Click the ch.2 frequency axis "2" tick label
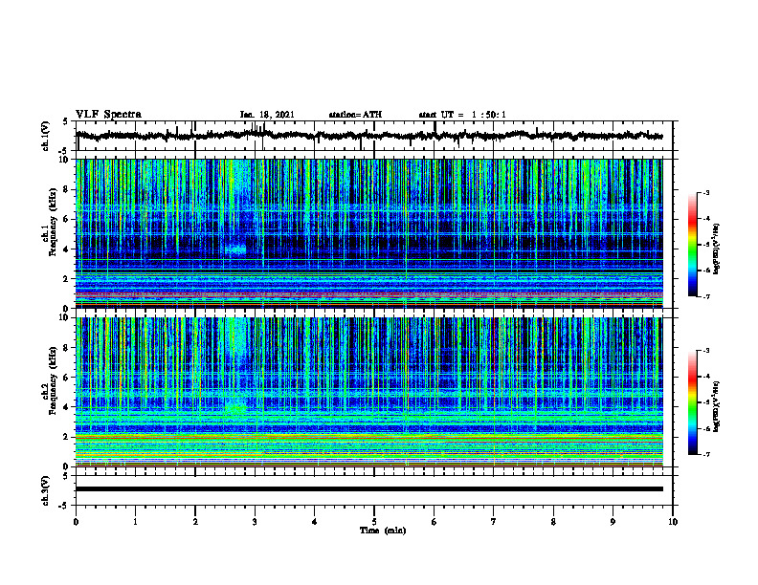The width and height of the screenshot is (758, 585). tap(66, 437)
